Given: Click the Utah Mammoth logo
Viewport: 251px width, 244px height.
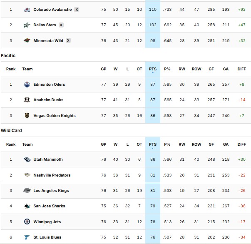Looking at the screenshot, I should pos(27,159).
